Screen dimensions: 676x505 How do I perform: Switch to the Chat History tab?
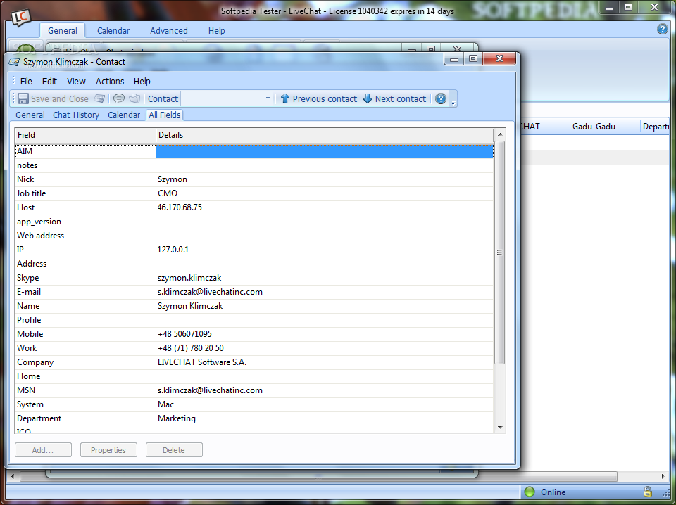76,115
